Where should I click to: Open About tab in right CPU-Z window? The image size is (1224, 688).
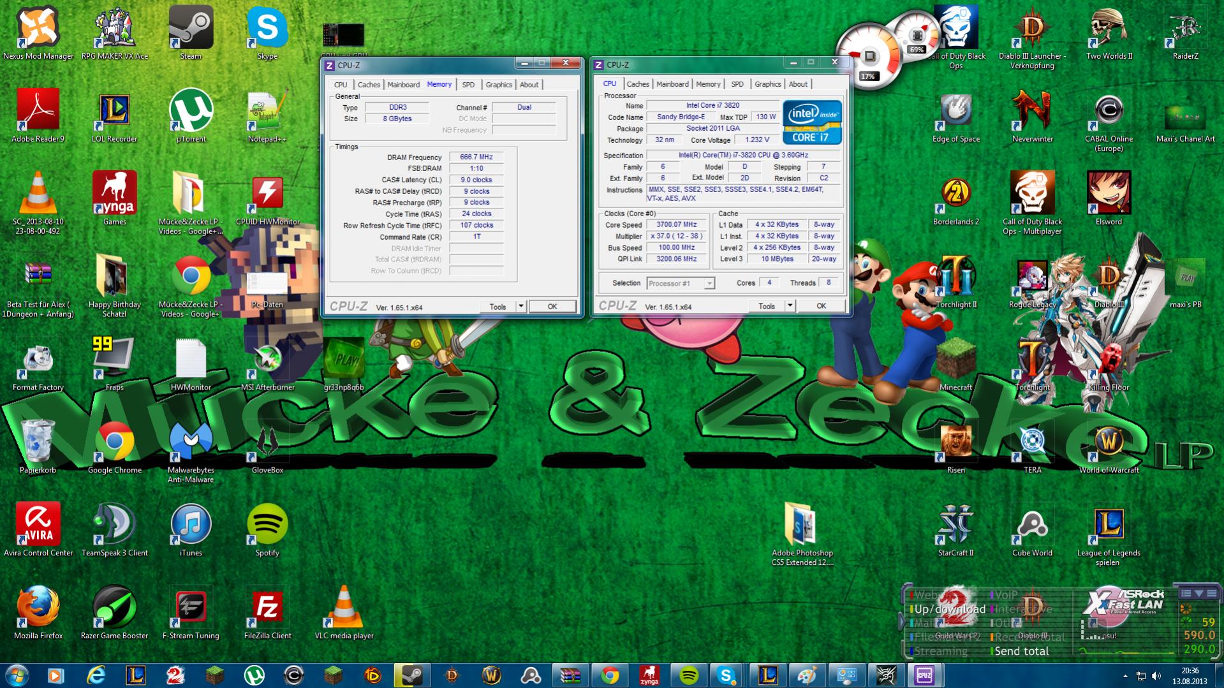coord(798,84)
